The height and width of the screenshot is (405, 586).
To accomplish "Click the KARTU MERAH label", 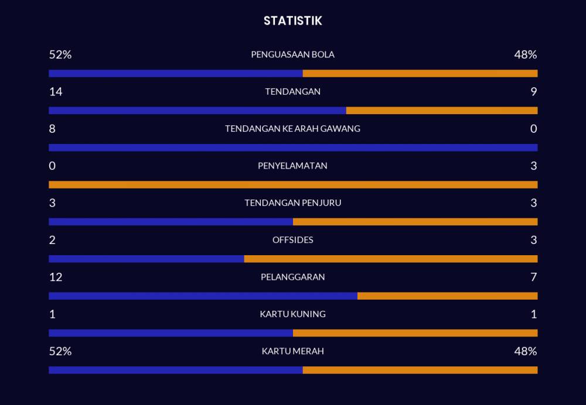I will point(292,351).
